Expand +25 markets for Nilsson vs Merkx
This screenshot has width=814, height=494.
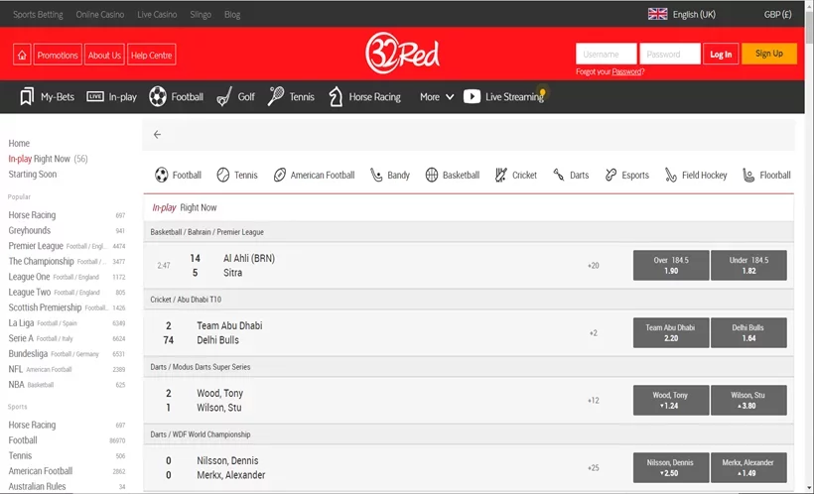click(x=594, y=467)
